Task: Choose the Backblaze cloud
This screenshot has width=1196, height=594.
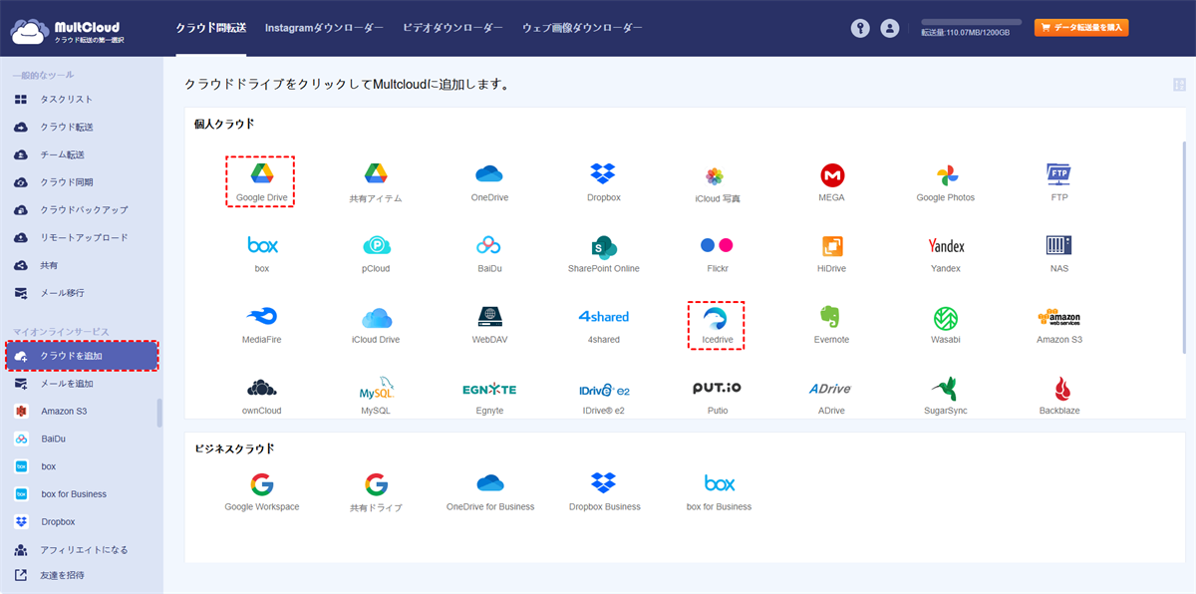Action: tap(1059, 396)
